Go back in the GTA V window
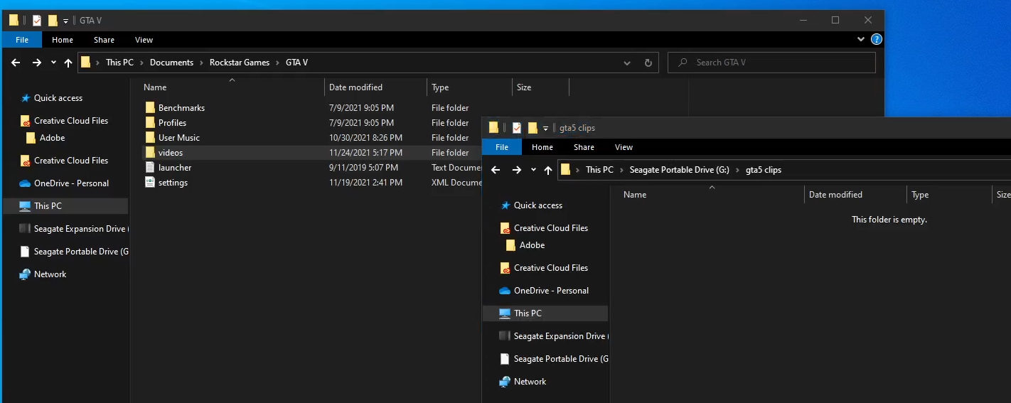This screenshot has height=403, width=1011. (x=16, y=63)
